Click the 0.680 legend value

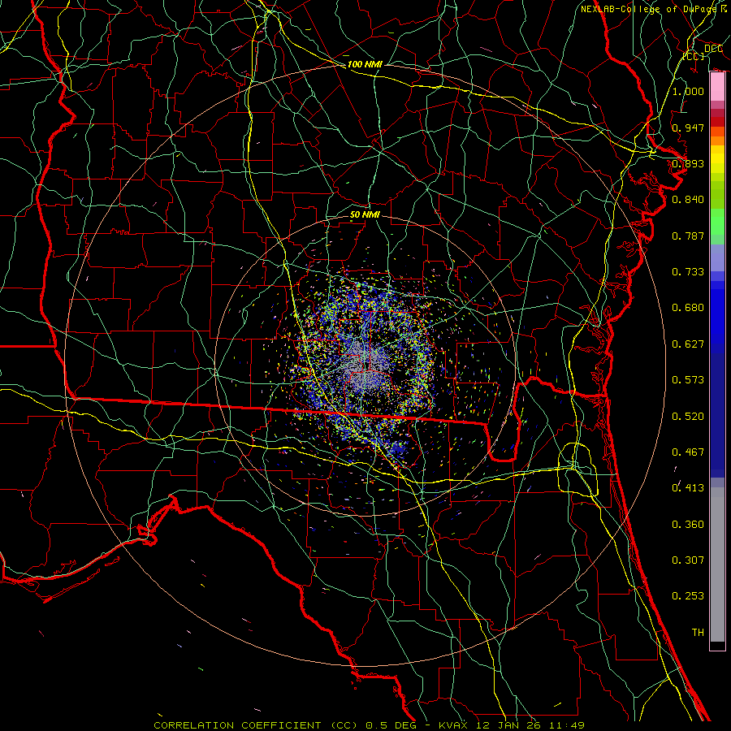(688, 308)
